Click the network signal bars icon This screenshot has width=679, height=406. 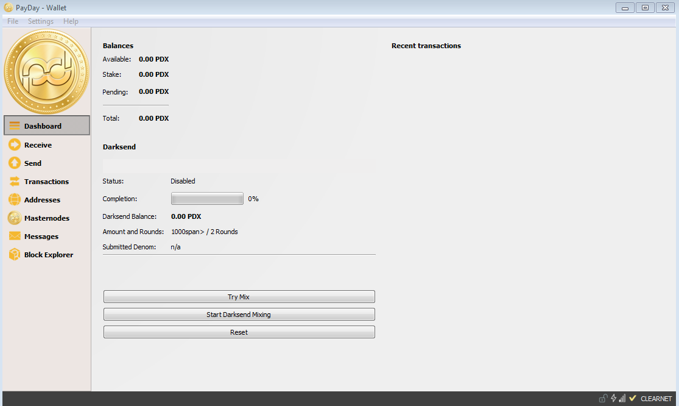(622, 398)
